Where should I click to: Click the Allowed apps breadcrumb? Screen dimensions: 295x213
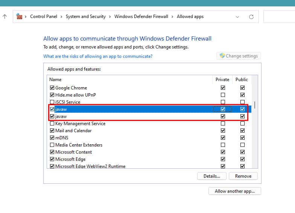point(190,17)
